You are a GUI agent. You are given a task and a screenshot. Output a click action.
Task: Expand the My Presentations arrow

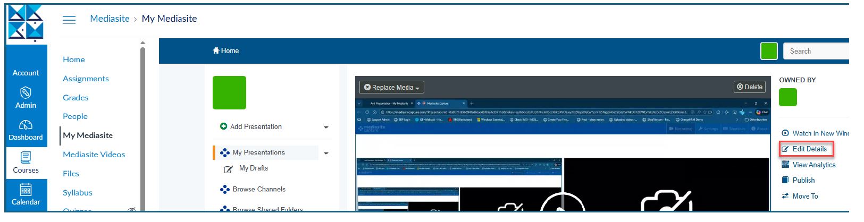click(326, 153)
